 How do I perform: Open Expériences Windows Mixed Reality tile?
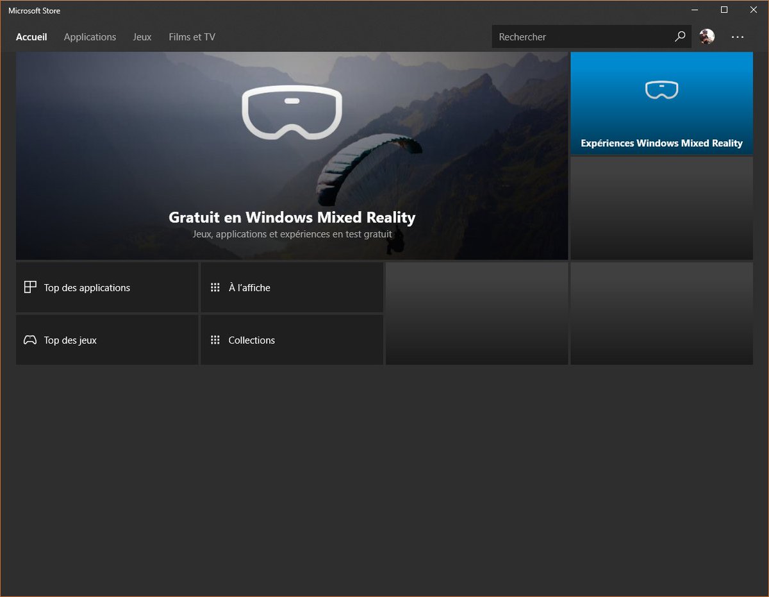pyautogui.click(x=662, y=103)
